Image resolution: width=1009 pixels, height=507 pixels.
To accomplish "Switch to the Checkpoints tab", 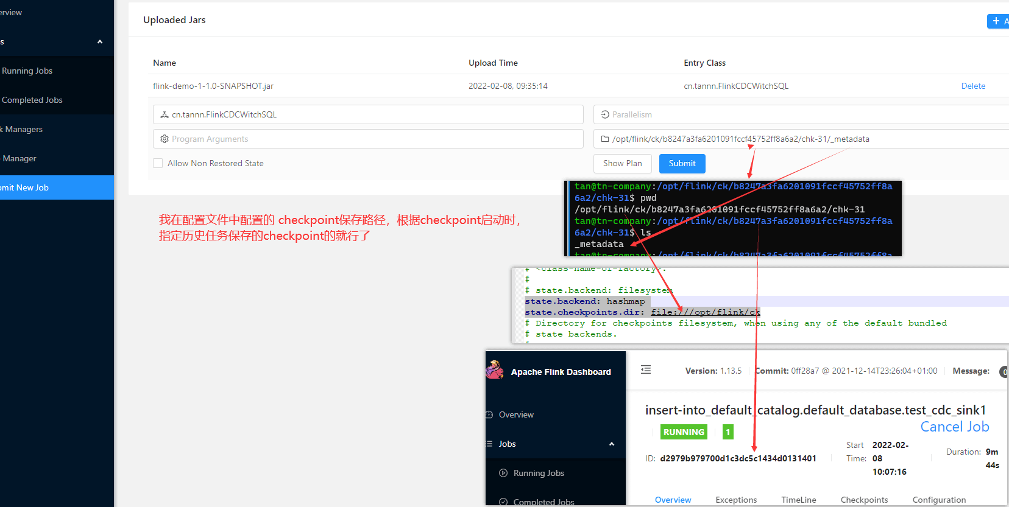I will click(864, 500).
